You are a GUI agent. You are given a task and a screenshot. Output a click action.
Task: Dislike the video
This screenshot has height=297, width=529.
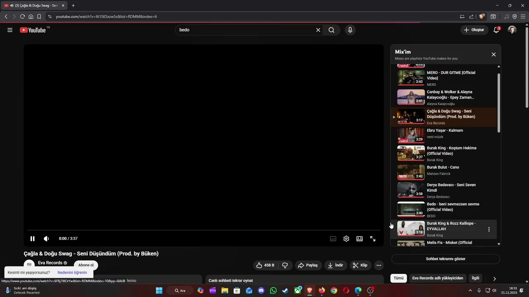[x=285, y=265]
